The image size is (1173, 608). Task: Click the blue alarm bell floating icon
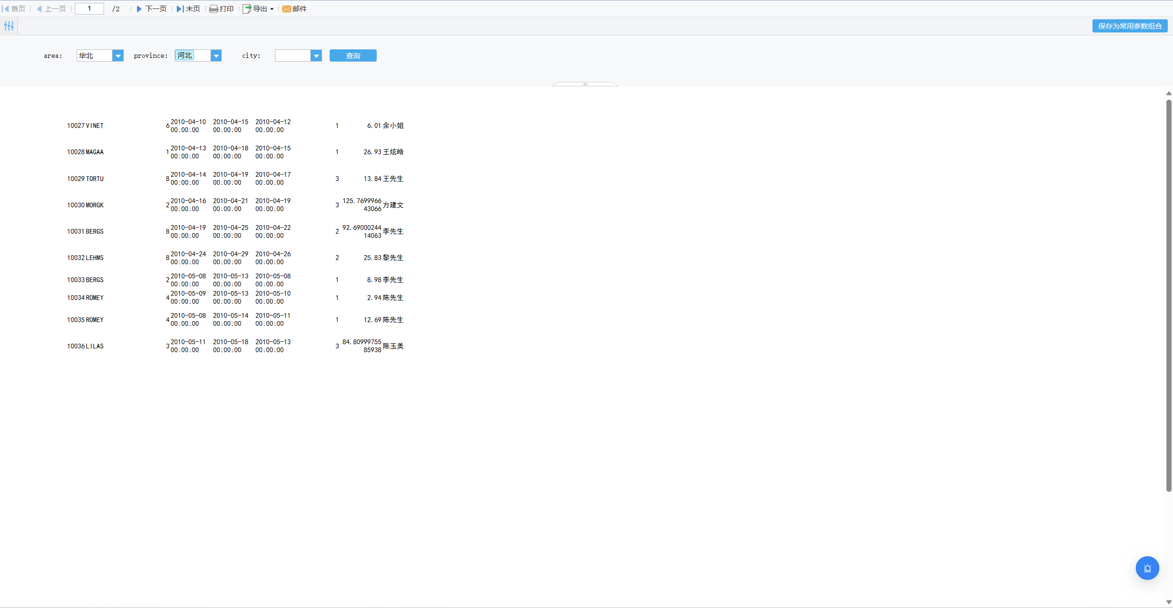pos(1148,568)
